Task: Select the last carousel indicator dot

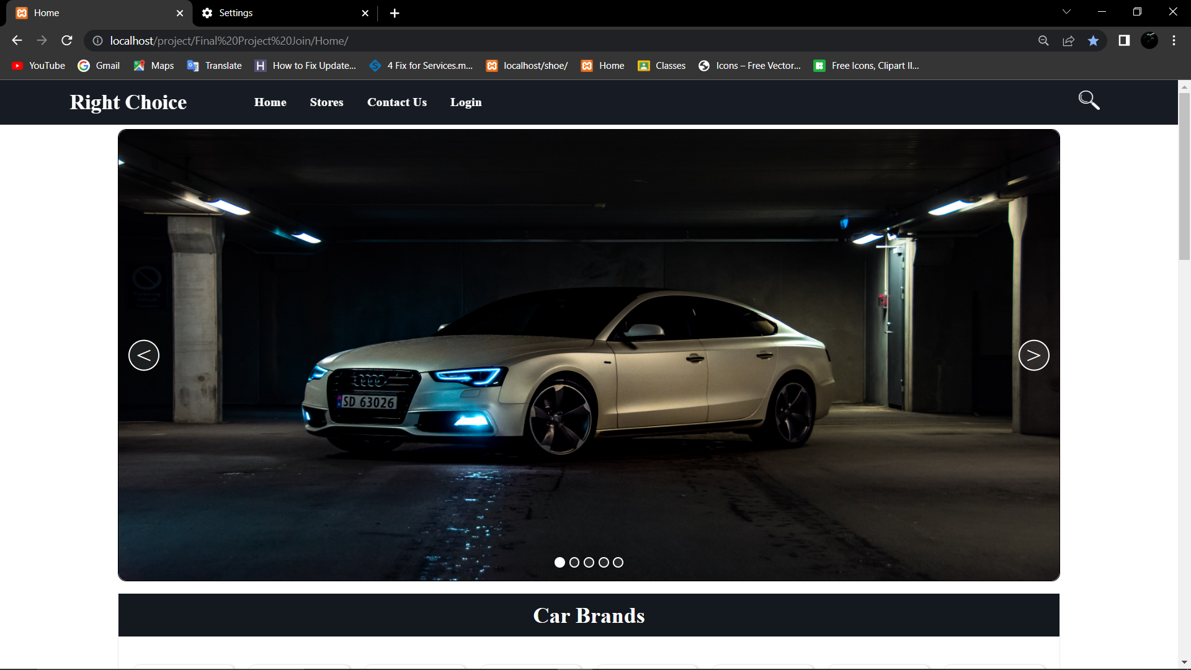Action: [618, 562]
